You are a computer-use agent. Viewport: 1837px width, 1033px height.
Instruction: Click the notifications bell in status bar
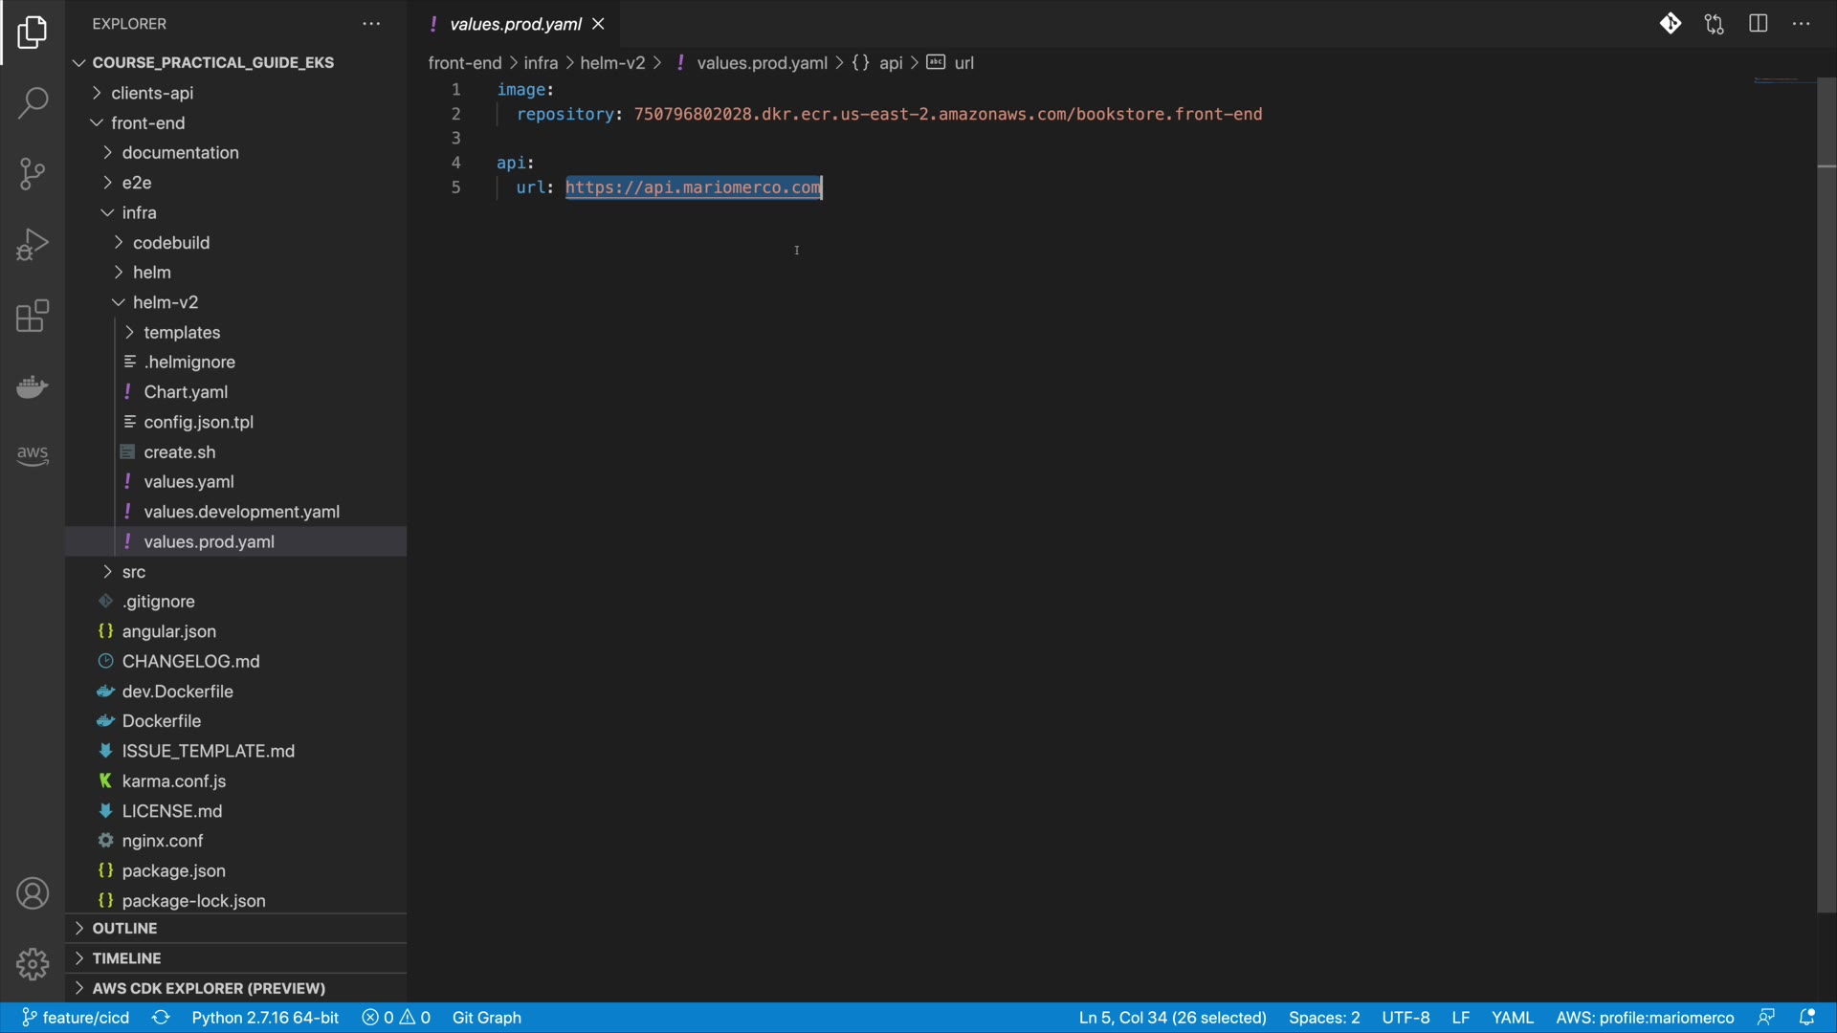1807,1018
